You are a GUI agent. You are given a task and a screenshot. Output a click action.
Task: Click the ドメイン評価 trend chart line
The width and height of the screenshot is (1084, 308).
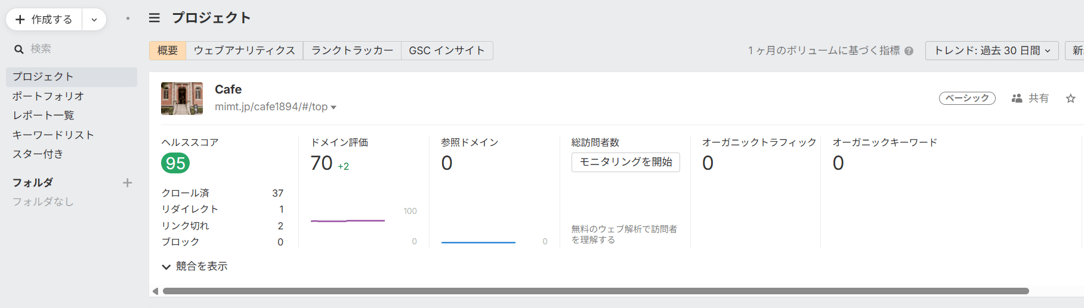348,221
